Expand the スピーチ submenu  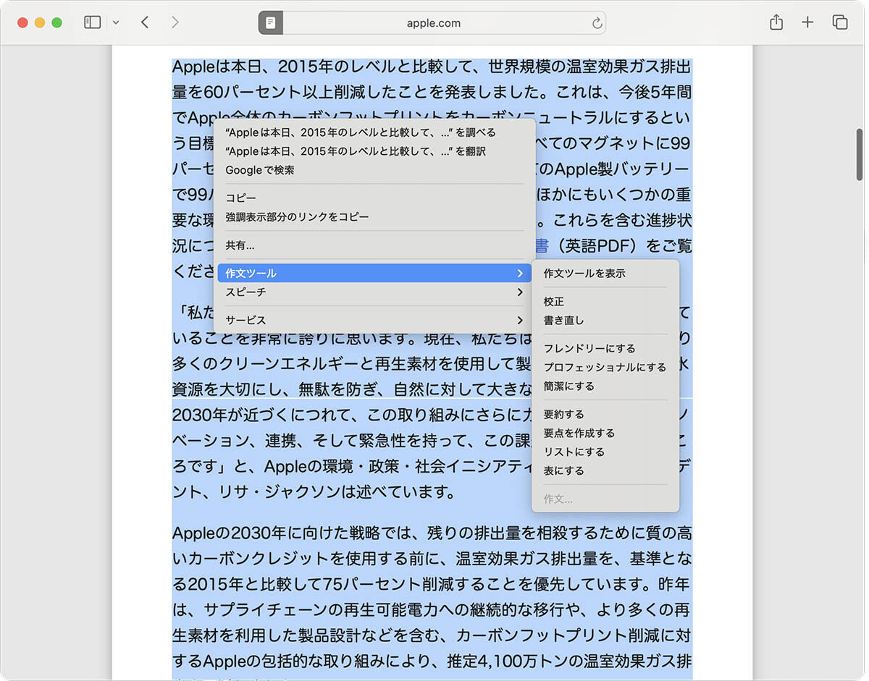(374, 292)
